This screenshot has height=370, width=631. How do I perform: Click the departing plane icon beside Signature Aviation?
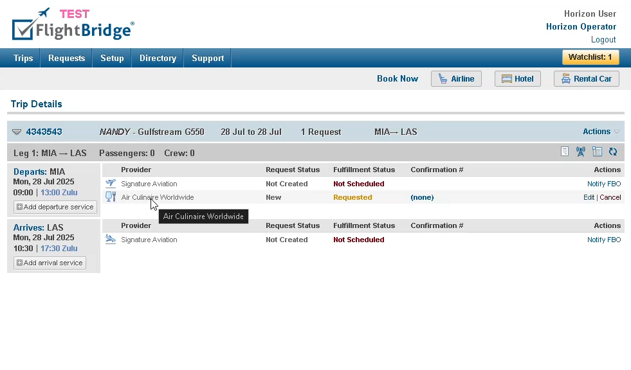pyautogui.click(x=111, y=184)
